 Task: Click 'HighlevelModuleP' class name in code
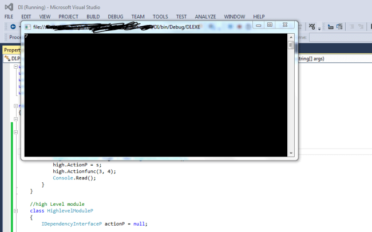(70, 211)
